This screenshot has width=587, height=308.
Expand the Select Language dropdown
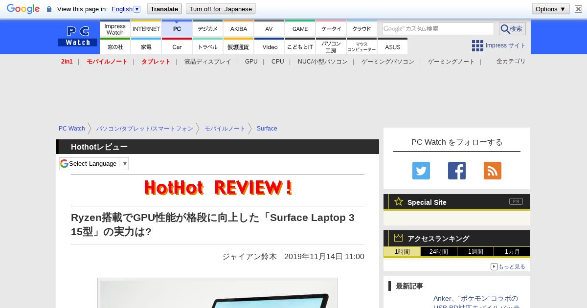94,163
